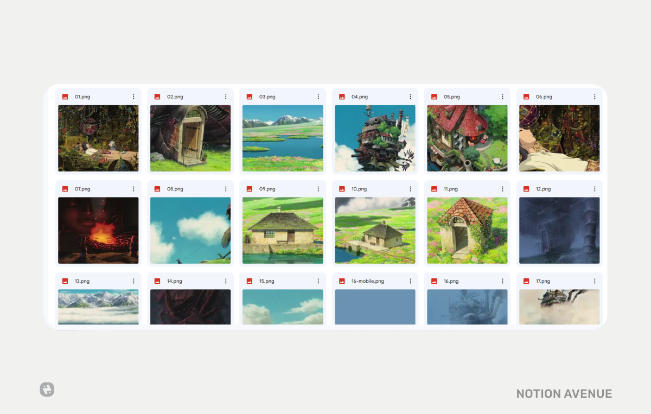Click the image file icon beside 16-mobile.png
This screenshot has width=651, height=414.
[x=342, y=281]
